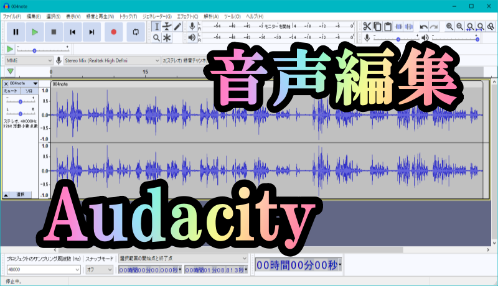Image resolution: width=498 pixels, height=286 pixels.
Task: Open the エフェクト(C) menu
Action: point(187,16)
